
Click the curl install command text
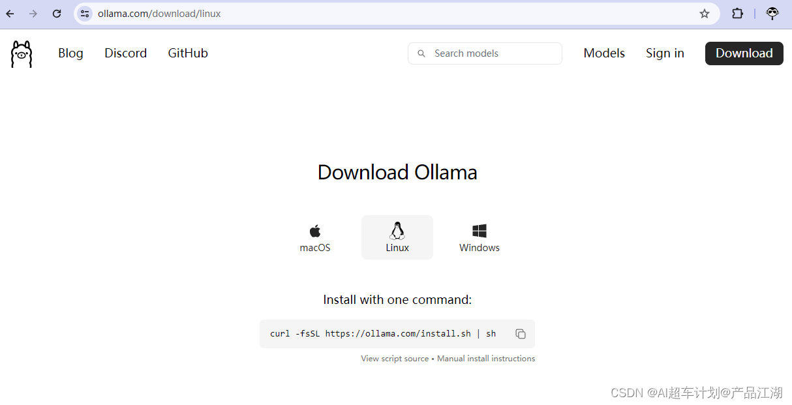[x=383, y=334]
